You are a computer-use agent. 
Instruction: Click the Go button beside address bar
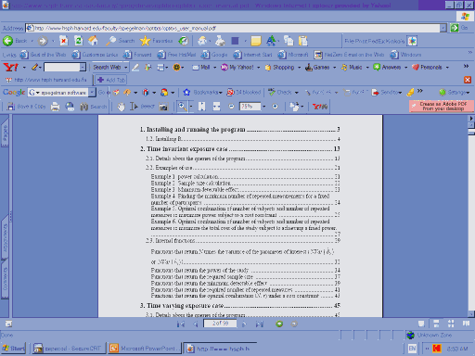(x=459, y=28)
